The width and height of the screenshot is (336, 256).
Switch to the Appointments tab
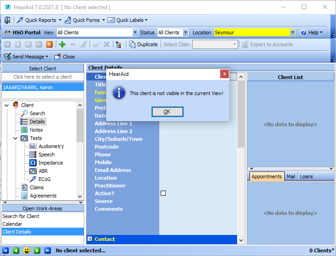point(266,176)
